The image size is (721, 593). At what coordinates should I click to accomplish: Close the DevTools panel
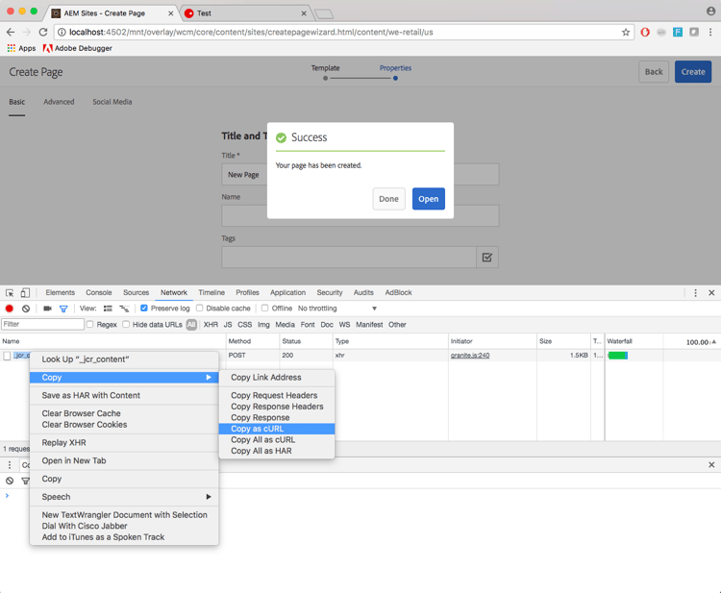coord(711,293)
